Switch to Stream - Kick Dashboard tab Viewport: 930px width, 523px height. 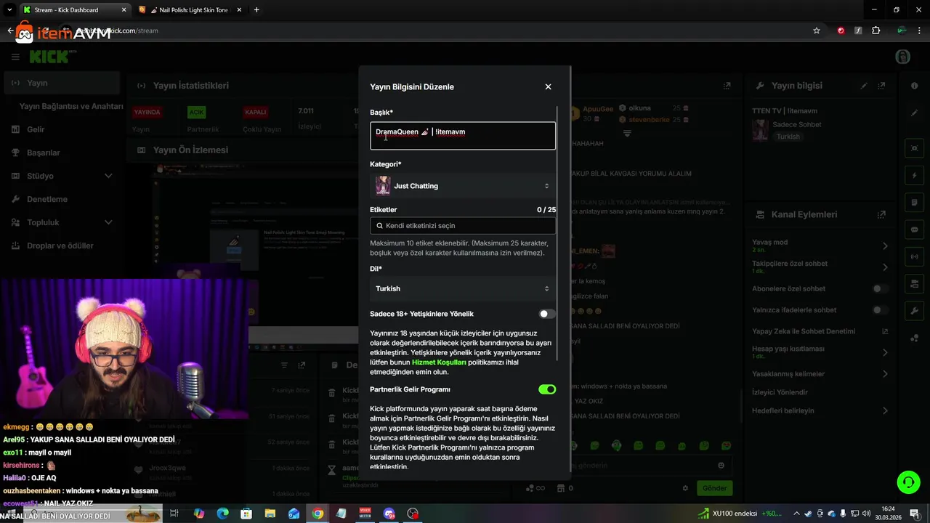pyautogui.click(x=74, y=10)
